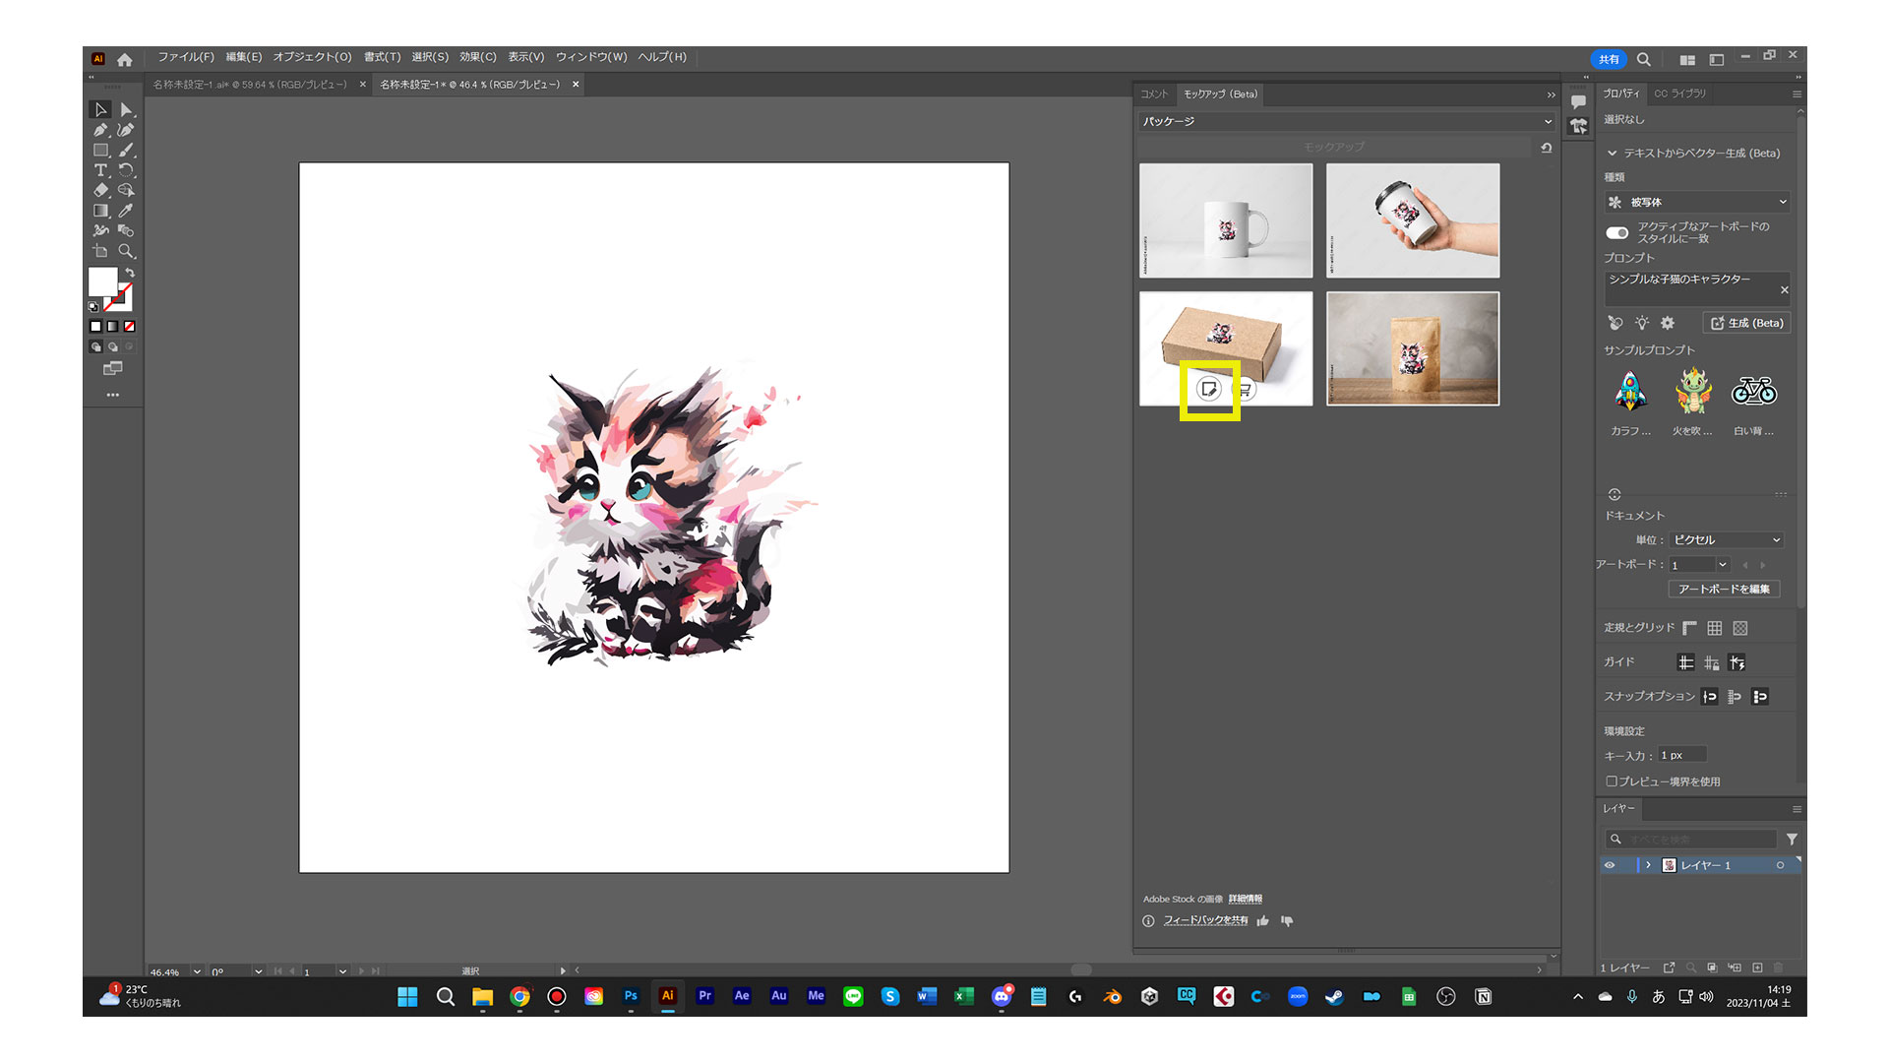Select the Type tool
This screenshot has width=1889, height=1063.
100,170
